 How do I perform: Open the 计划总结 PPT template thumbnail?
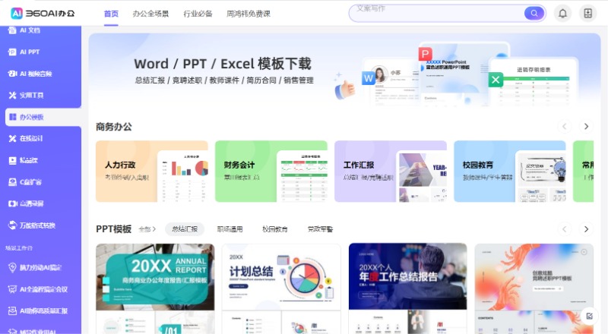point(281,287)
